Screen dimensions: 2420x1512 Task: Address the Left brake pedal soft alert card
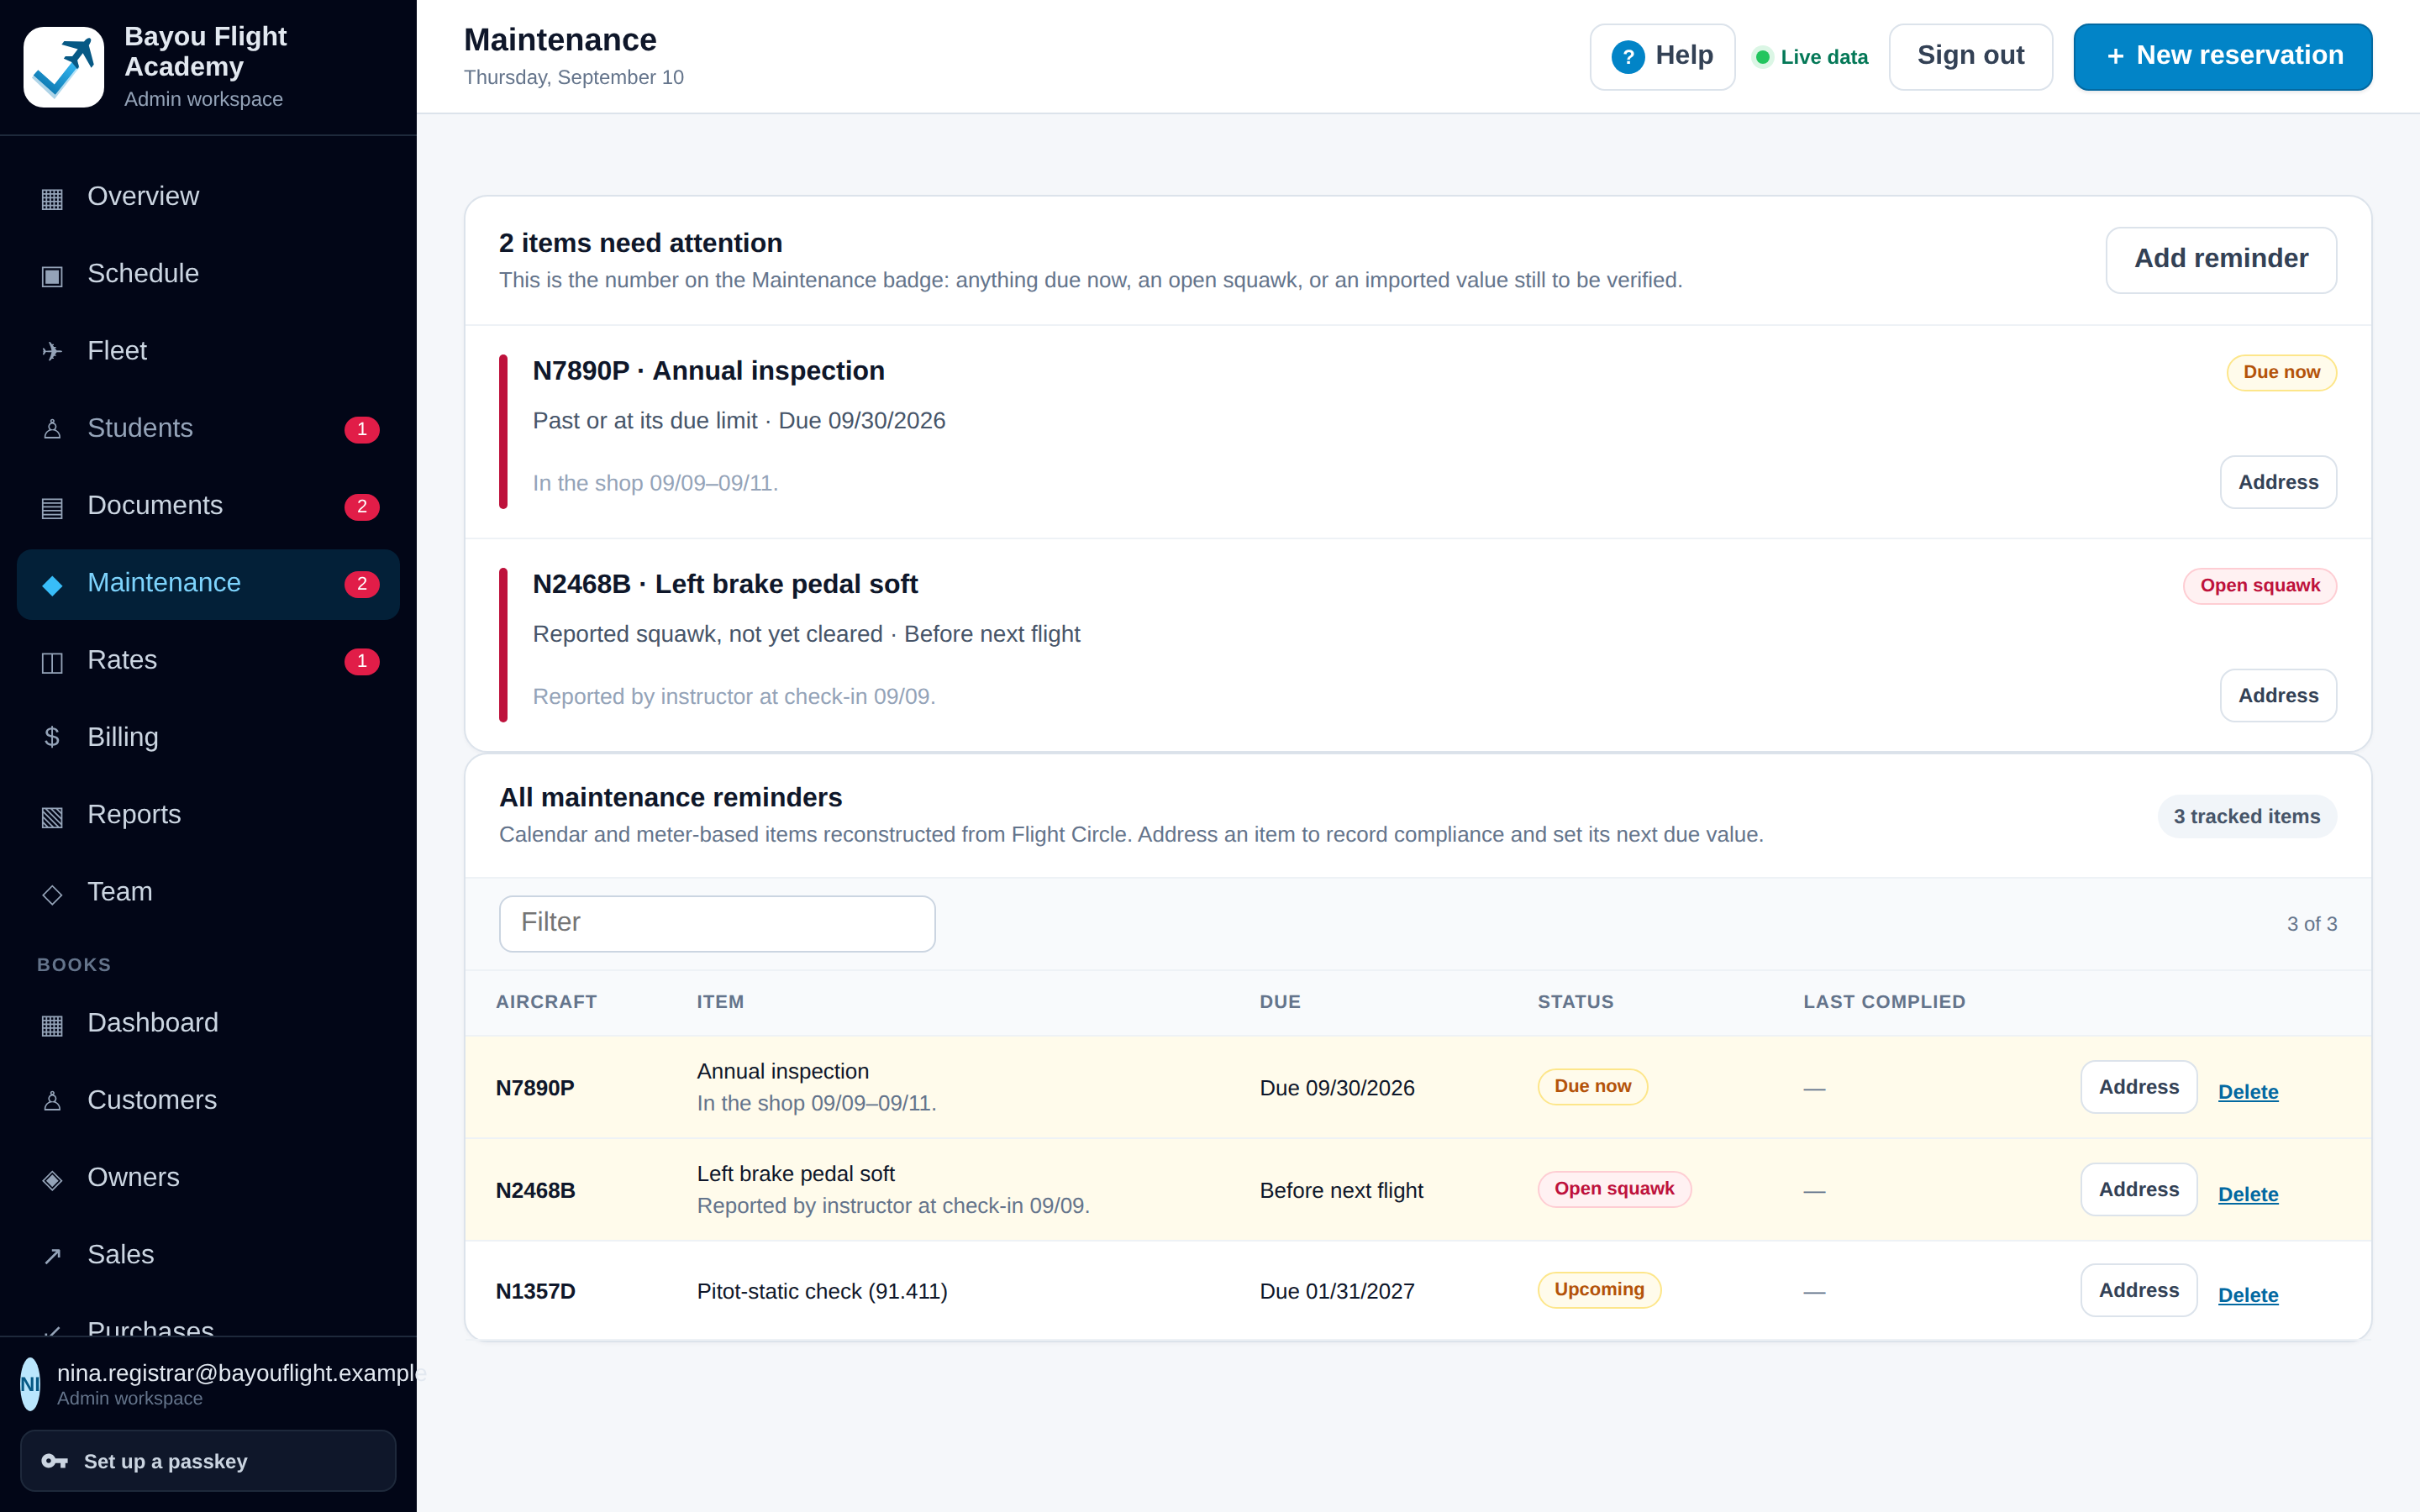pos(2278,695)
